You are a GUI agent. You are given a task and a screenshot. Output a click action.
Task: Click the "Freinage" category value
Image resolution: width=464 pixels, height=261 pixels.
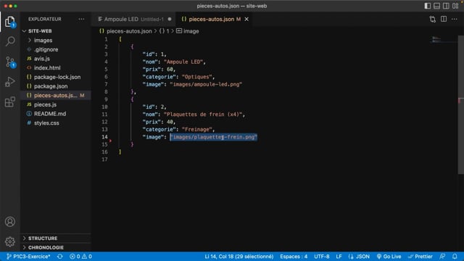[x=197, y=130]
